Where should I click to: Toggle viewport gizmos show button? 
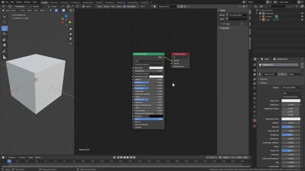tap(56, 10)
